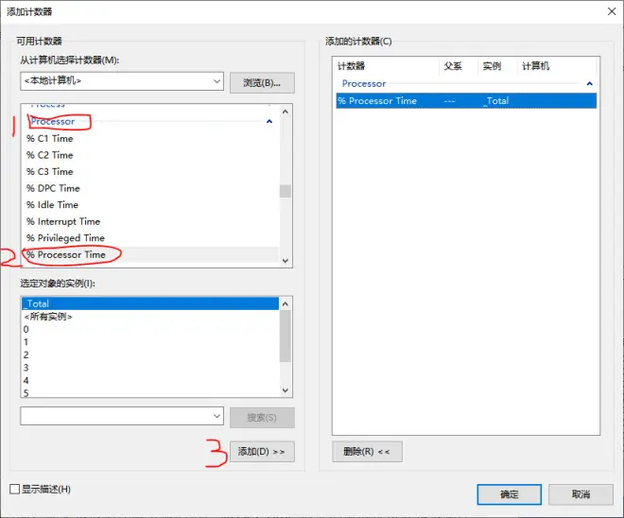Image resolution: width=624 pixels, height=518 pixels.
Task: Open the instance search combo box
Action: click(x=122, y=416)
